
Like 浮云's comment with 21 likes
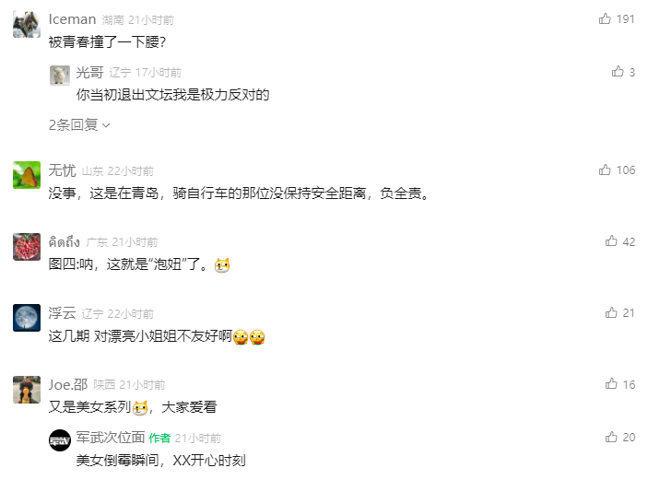coord(611,312)
